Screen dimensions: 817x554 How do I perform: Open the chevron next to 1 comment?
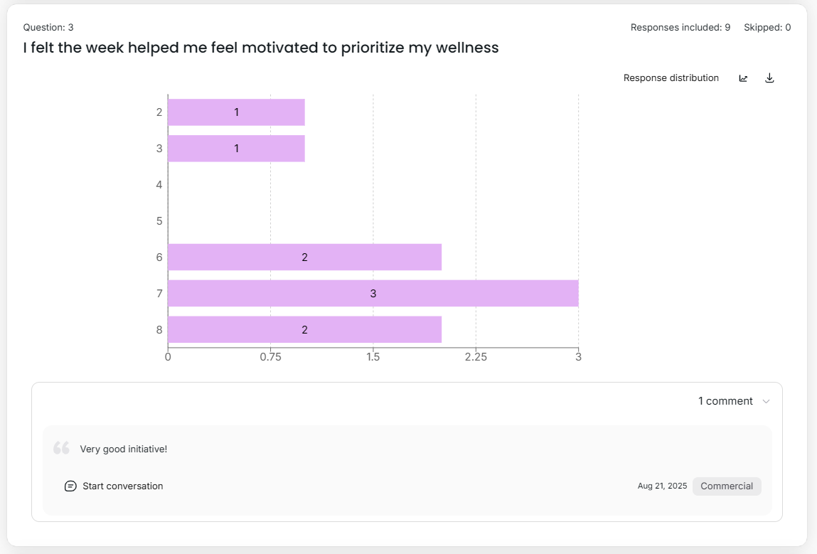pos(766,401)
